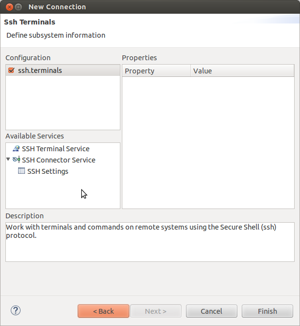The image size is (300, 326).
Task: Click the greyed-out Next button
Action: point(156,311)
